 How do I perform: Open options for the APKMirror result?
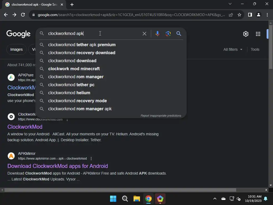(91, 159)
